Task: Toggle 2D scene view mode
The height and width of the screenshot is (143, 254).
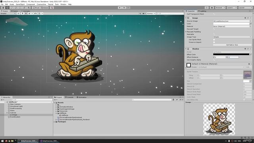Action: tap(19, 14)
